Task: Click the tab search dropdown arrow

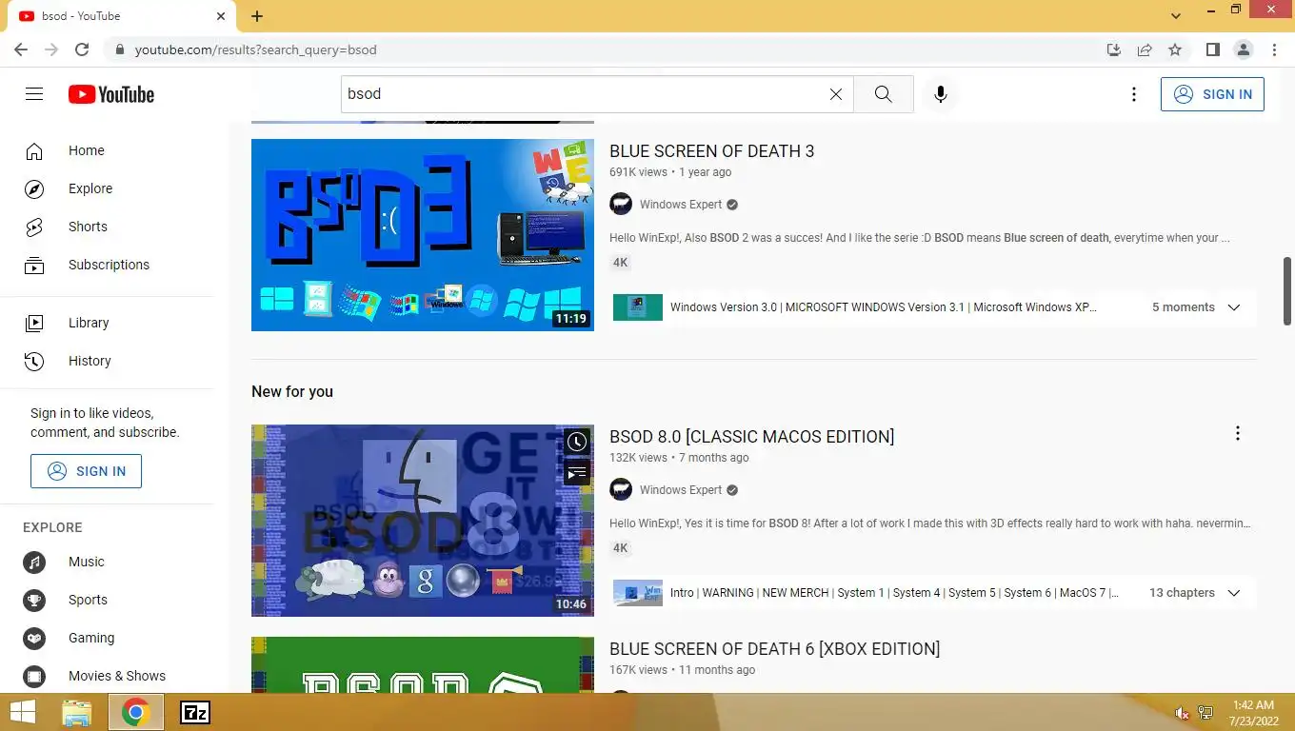Action: click(x=1176, y=16)
